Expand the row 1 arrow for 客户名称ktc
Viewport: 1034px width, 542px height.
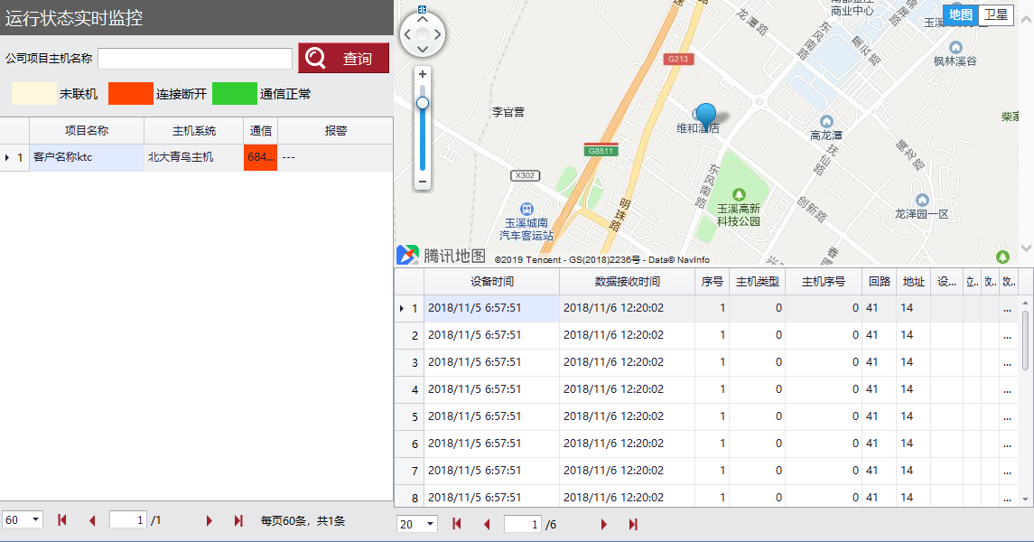[x=8, y=158]
